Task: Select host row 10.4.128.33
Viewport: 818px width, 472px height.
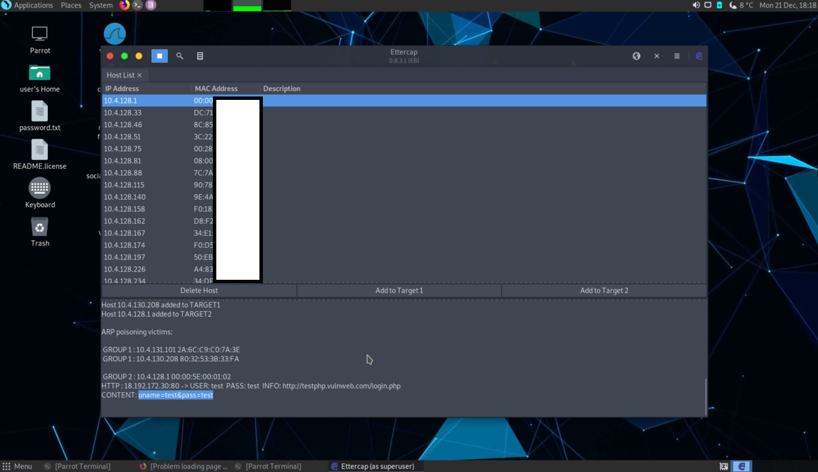Action: [x=405, y=113]
